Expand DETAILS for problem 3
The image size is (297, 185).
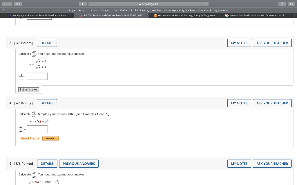(x=47, y=43)
